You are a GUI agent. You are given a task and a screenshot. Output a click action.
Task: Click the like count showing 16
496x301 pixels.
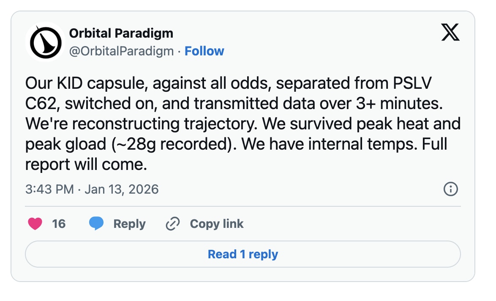click(x=59, y=224)
